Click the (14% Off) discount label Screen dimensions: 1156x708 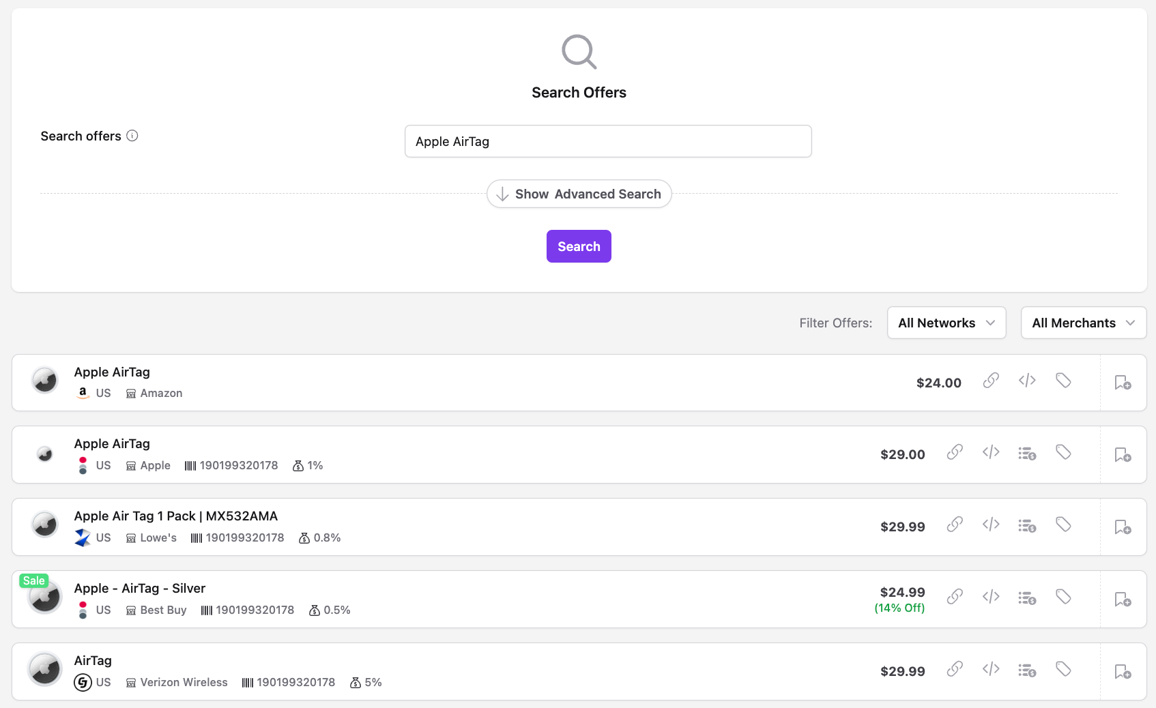pyautogui.click(x=899, y=608)
